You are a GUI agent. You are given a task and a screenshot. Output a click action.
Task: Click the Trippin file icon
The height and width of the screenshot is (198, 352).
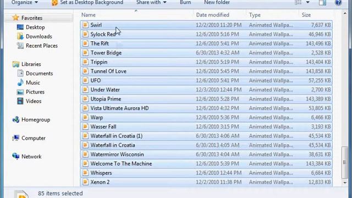pos(85,62)
